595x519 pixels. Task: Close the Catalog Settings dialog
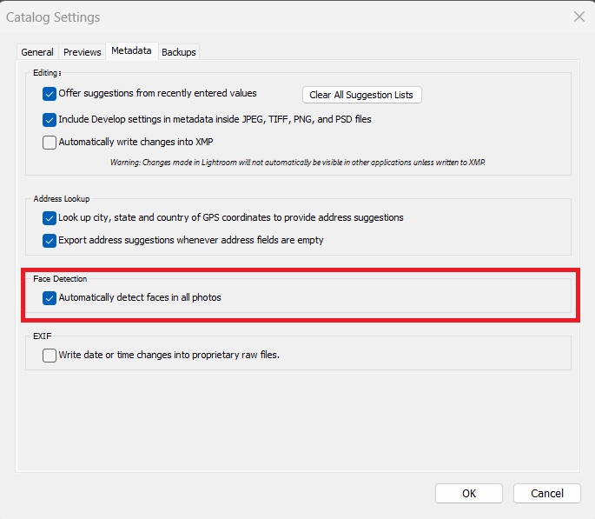(x=579, y=17)
